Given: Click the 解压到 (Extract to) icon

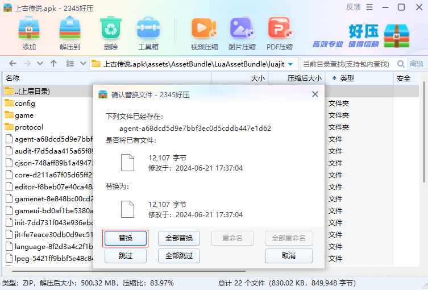Looking at the screenshot, I should point(69,33).
